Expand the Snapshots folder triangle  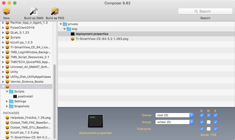click(7, 106)
